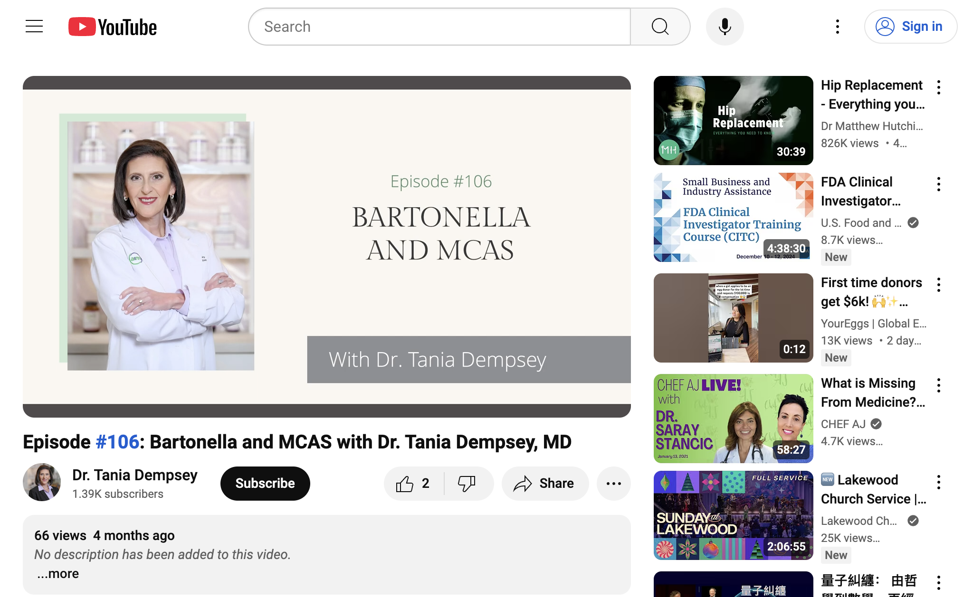Click 66 views 4 months ago text
The height and width of the screenshot is (597, 973).
pos(105,535)
